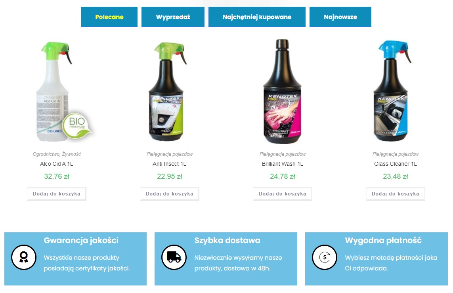The width and height of the screenshot is (453, 293).
Task: Open the Brilliant Wash bottle image
Action: pyautogui.click(x=282, y=91)
